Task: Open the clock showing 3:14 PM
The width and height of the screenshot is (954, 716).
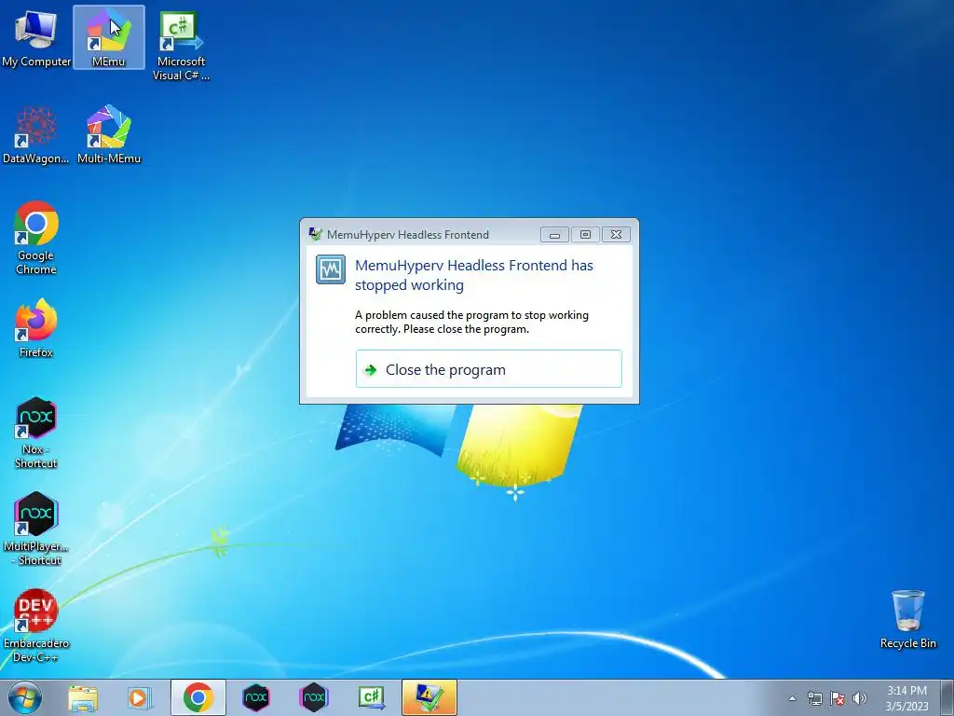Action: point(906,697)
